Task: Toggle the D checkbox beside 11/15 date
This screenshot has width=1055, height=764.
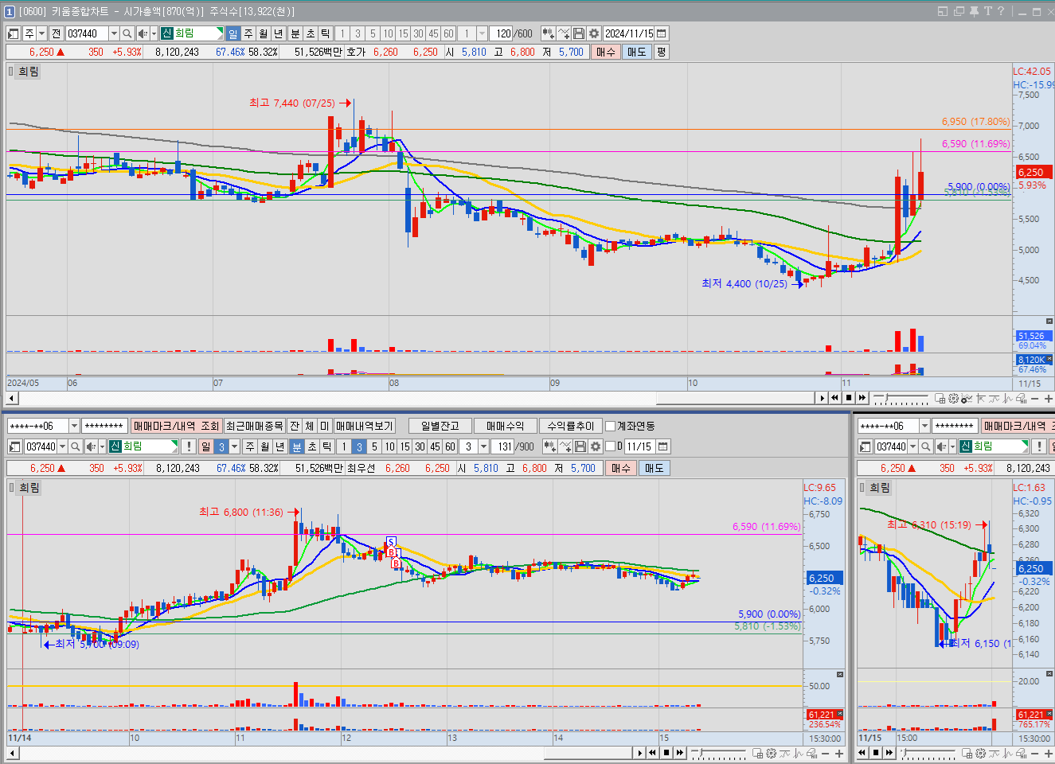Action: coord(611,446)
